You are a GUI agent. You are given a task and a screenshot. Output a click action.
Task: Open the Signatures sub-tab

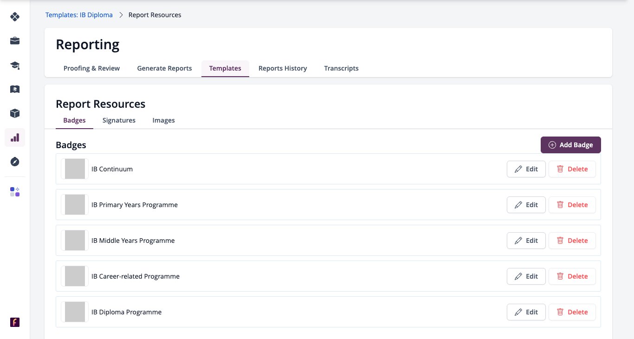(119, 120)
